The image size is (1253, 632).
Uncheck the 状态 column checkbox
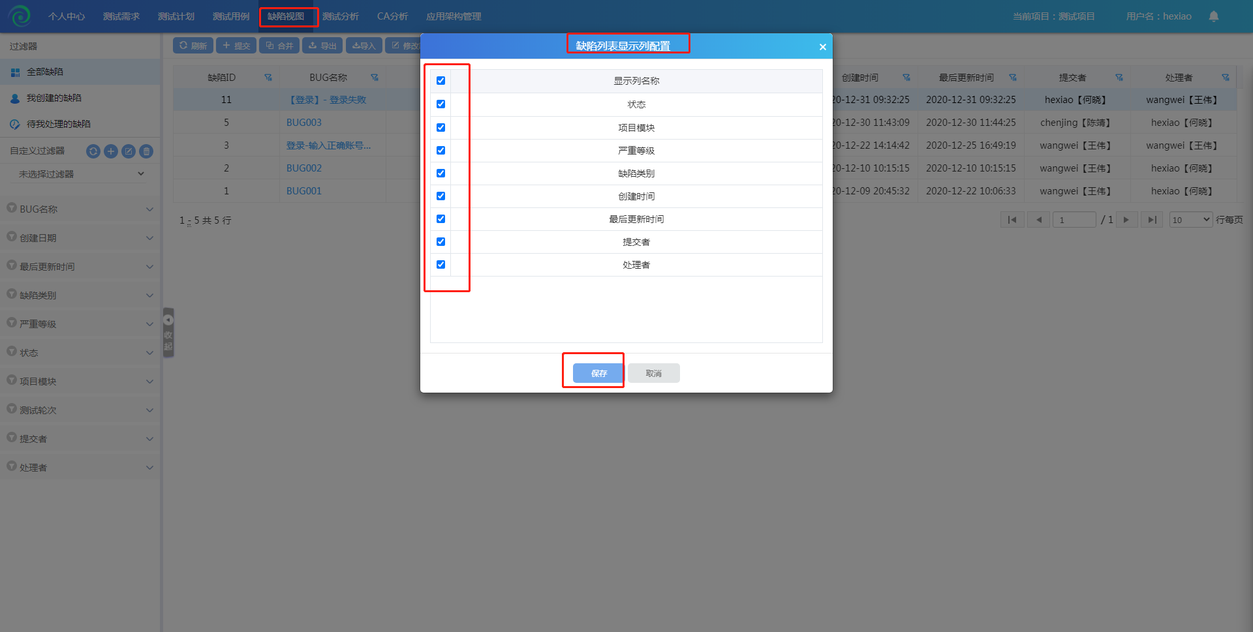tap(441, 104)
